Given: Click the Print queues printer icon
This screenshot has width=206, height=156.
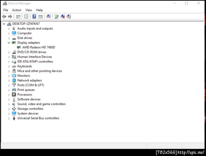Looking at the screenshot, I should coord(14,90).
